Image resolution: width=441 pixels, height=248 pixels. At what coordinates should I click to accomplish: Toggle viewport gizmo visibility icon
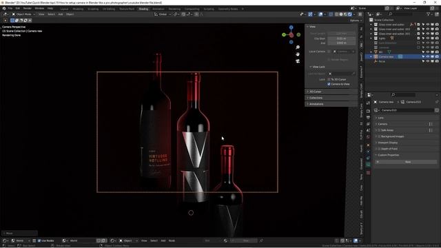(310, 14)
